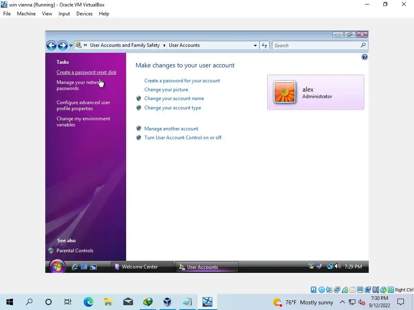
Task: Open the VirtualBox Machine menu
Action: pos(26,14)
